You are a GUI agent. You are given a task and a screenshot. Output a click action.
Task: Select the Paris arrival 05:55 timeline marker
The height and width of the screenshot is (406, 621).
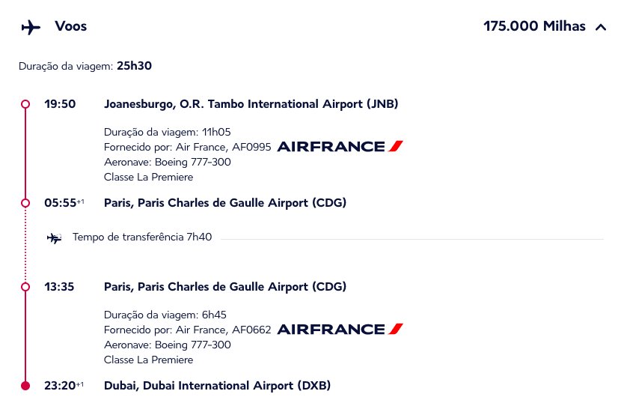tap(25, 203)
